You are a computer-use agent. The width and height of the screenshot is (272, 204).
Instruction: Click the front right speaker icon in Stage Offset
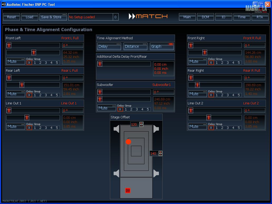(x=156, y=129)
